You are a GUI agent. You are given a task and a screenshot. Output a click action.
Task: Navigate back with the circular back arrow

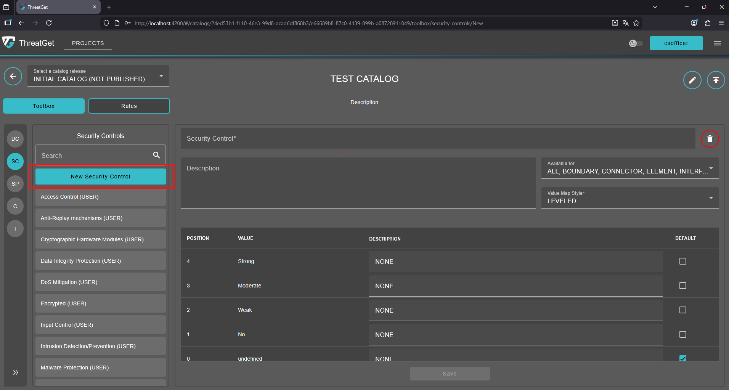click(13, 76)
